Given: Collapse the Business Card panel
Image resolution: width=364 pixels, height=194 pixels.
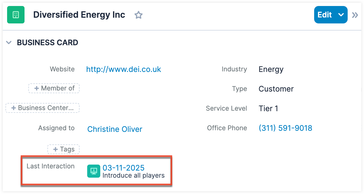Looking at the screenshot, I should [x=9, y=43].
